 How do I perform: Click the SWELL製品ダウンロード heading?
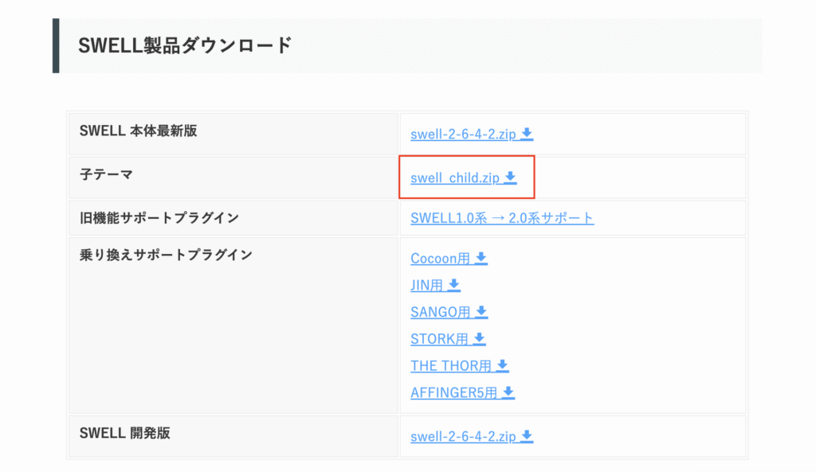[x=185, y=45]
